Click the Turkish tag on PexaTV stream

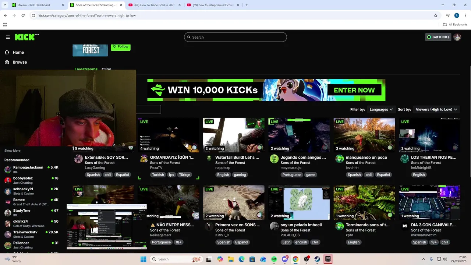(x=158, y=175)
